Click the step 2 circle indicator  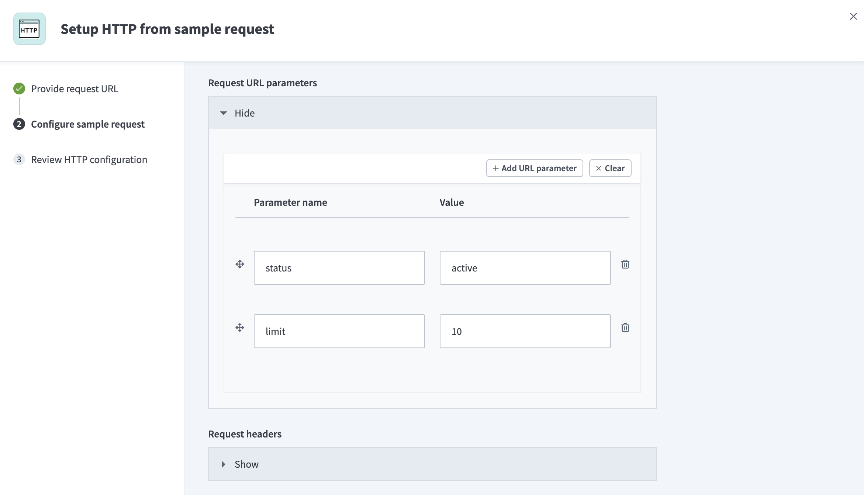tap(19, 124)
